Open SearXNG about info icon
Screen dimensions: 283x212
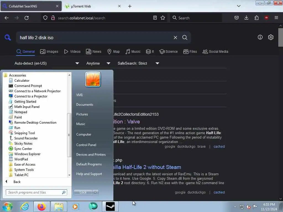(x=260, y=37)
